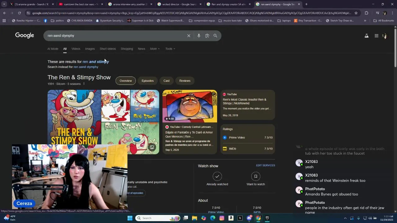The image size is (397, 223).
Task: Select the News results tab
Action: pos(141,49)
